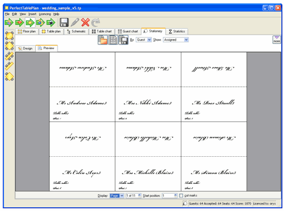Image resolution: width=284 pixels, height=211 pixels.
Task: Click the gray Redo arrow icon
Action: tap(96, 22)
